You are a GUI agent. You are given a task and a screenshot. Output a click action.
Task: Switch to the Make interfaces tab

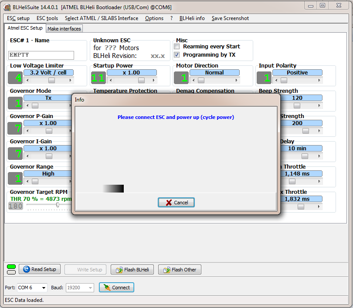(64, 29)
